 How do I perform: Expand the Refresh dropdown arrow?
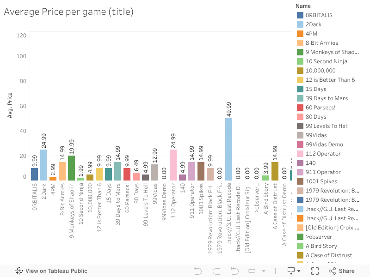pos(264,271)
